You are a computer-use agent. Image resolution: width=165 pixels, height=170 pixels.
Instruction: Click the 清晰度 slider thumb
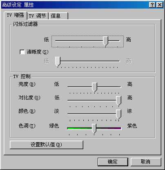tap(58, 62)
